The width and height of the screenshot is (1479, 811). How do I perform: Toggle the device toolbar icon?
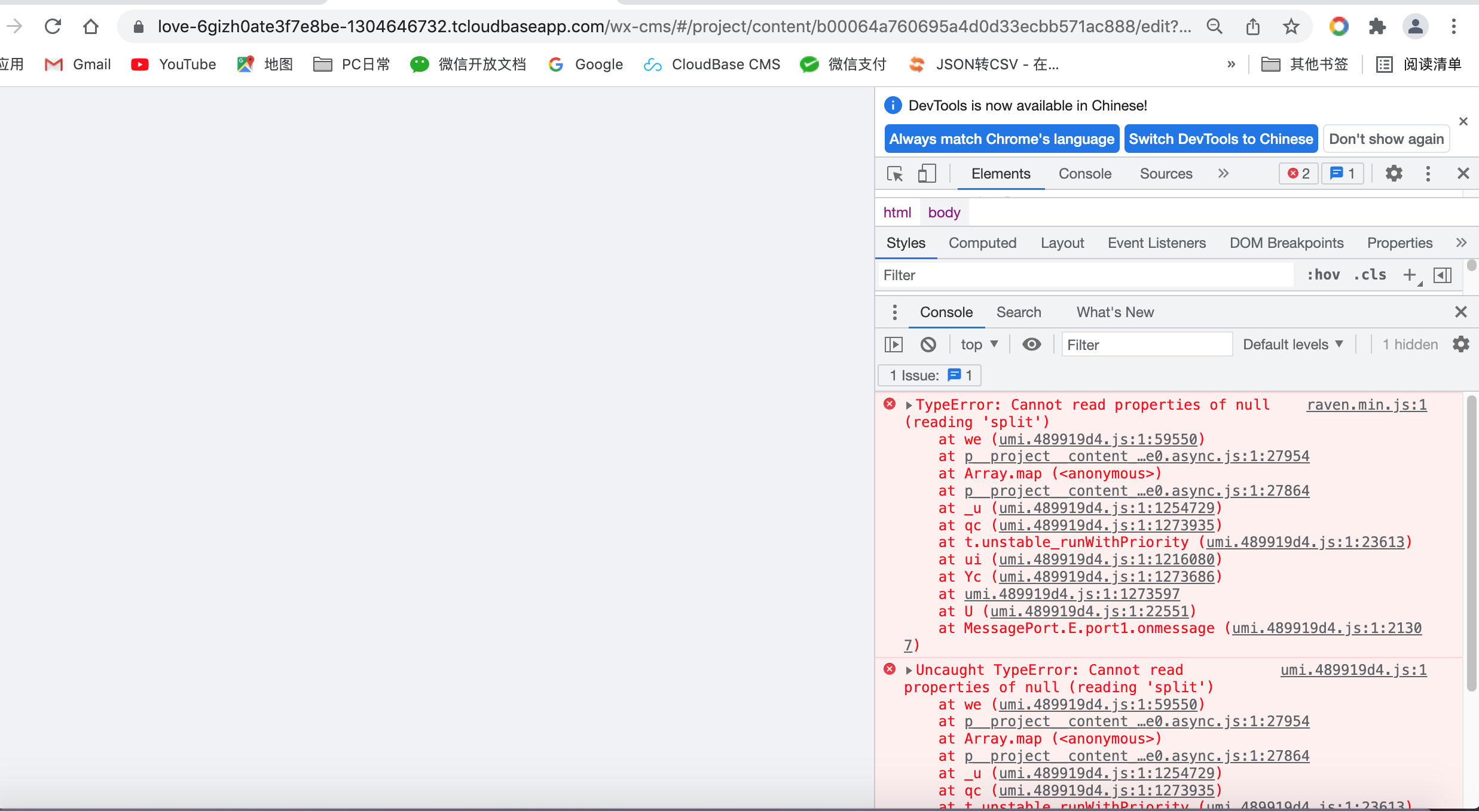(x=926, y=174)
